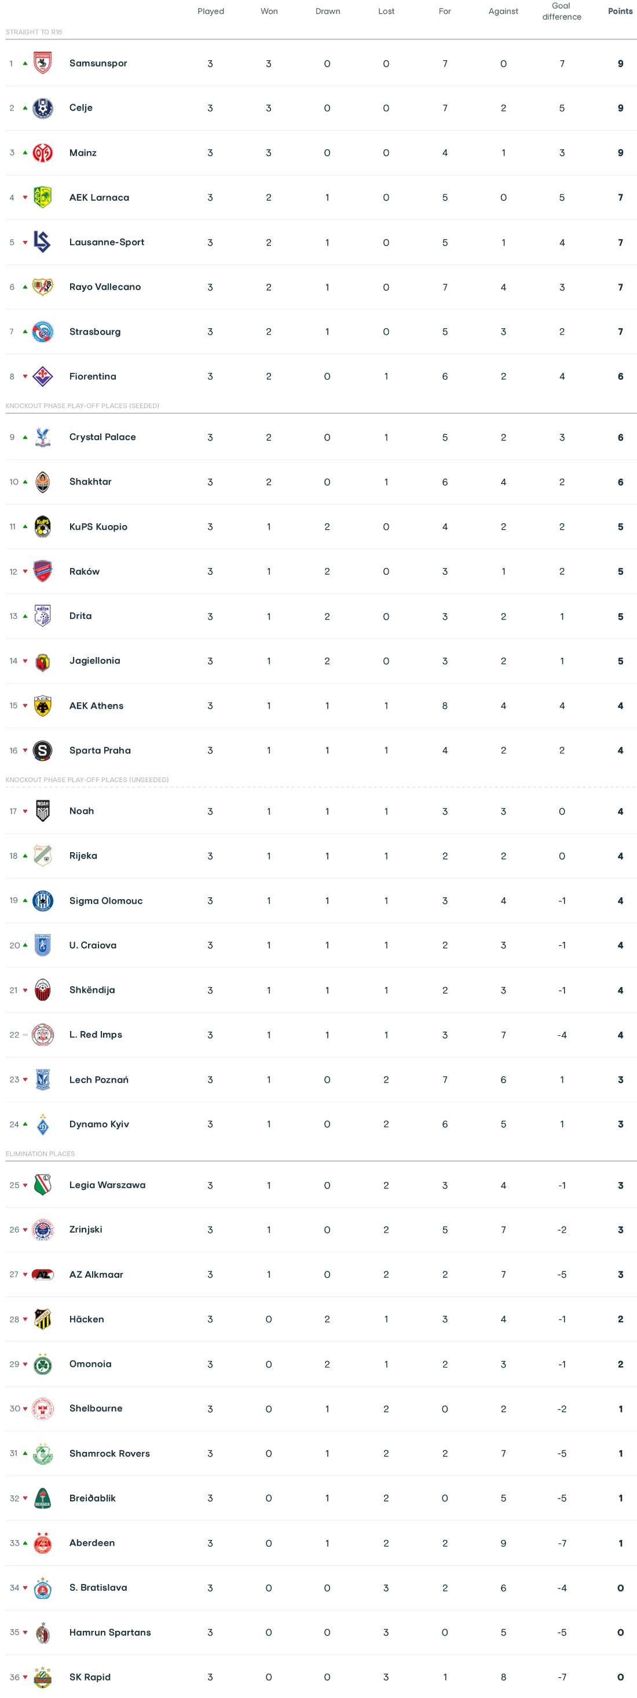Click the Samsunspor club crest

coord(42,63)
